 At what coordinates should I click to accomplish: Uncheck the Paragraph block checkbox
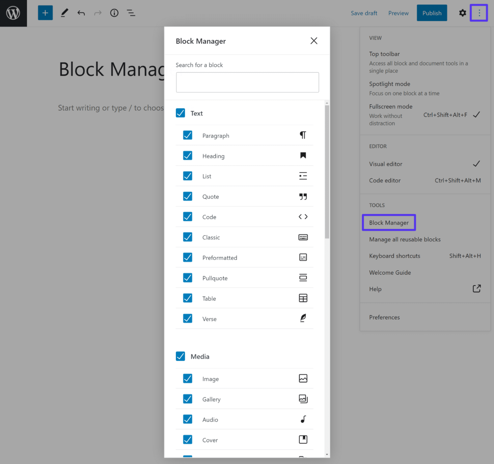(x=187, y=135)
